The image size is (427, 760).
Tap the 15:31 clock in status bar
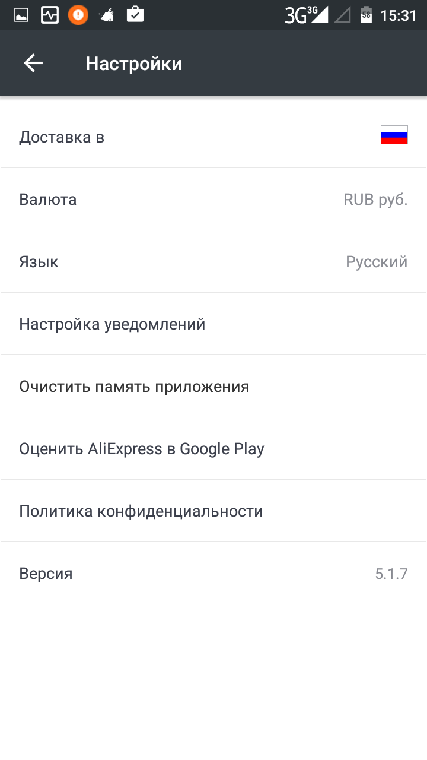pyautogui.click(x=399, y=15)
